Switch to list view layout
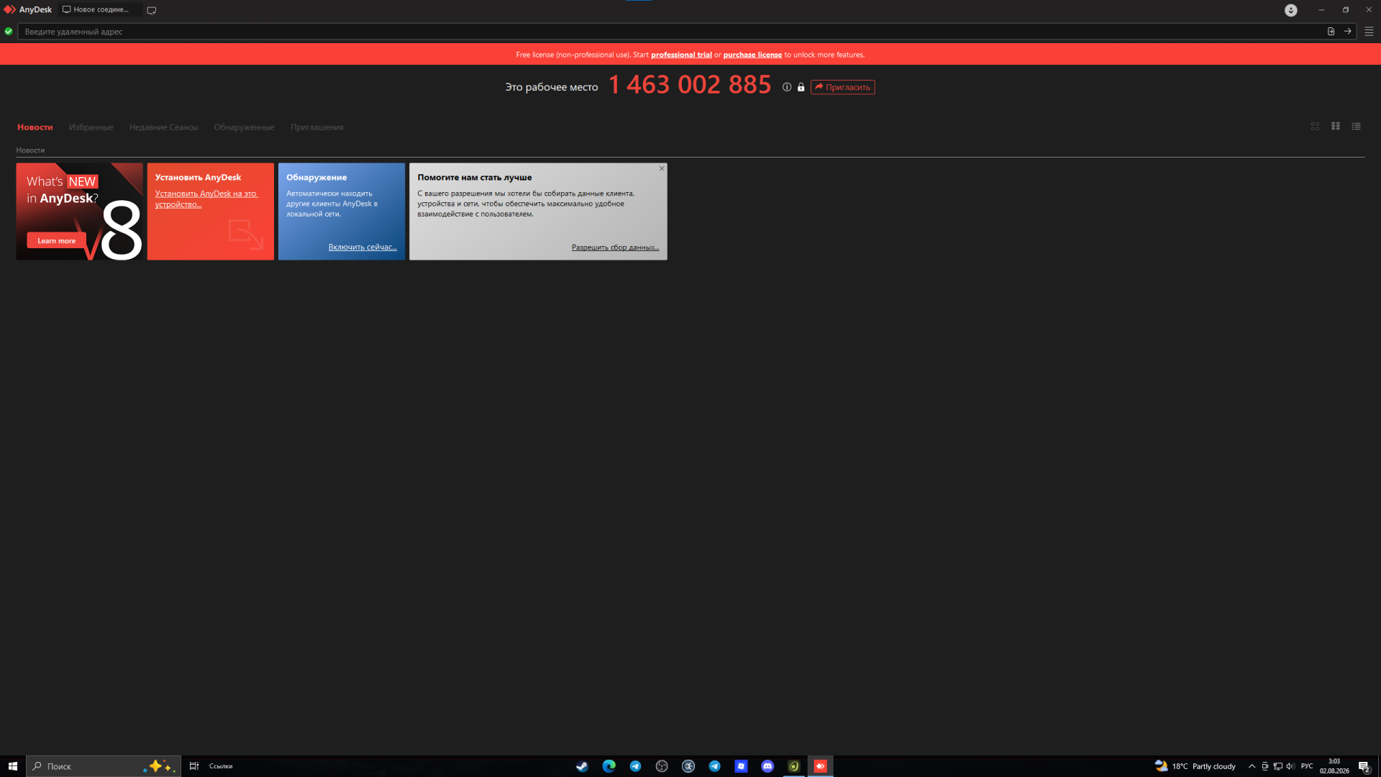This screenshot has height=777, width=1381. pyautogui.click(x=1356, y=127)
